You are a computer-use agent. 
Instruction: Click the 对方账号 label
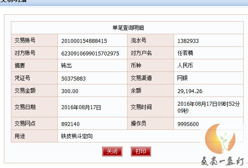click(25, 53)
